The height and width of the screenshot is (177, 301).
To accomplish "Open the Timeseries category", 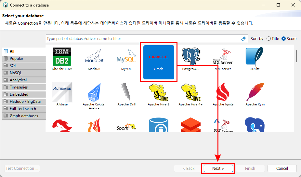I will 24,87.
